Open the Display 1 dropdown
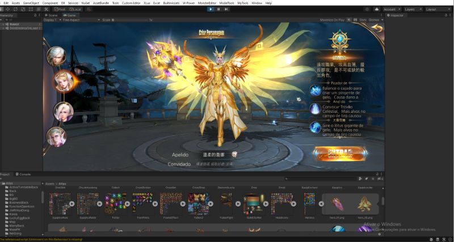The width and height of the screenshot is (454, 242). pyautogui.click(x=51, y=20)
